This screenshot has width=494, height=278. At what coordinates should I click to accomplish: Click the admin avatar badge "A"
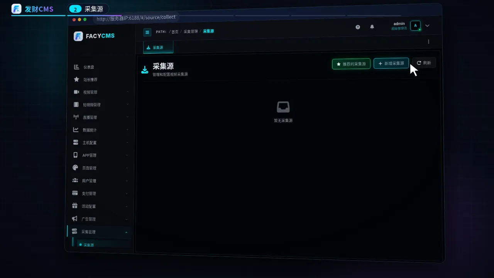415,26
